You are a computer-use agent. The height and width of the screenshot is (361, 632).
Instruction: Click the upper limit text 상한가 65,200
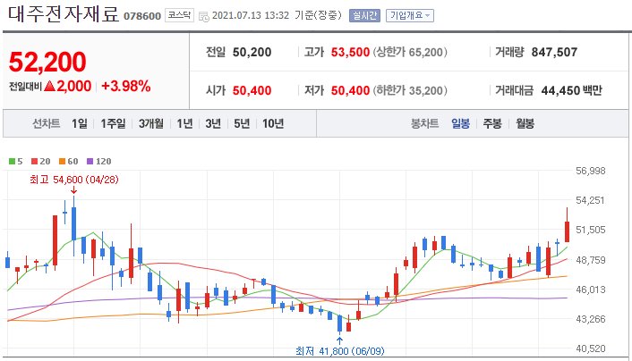(x=410, y=52)
